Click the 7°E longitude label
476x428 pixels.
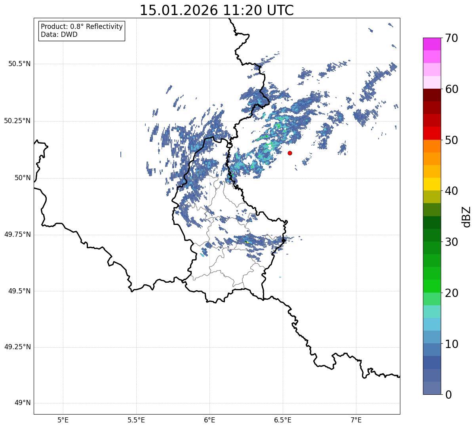(x=356, y=420)
